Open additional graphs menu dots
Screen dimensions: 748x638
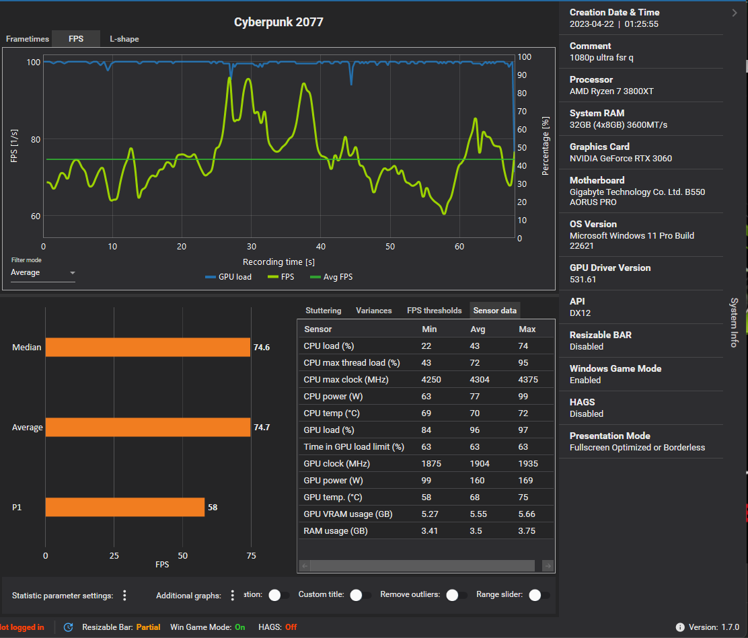click(x=232, y=595)
